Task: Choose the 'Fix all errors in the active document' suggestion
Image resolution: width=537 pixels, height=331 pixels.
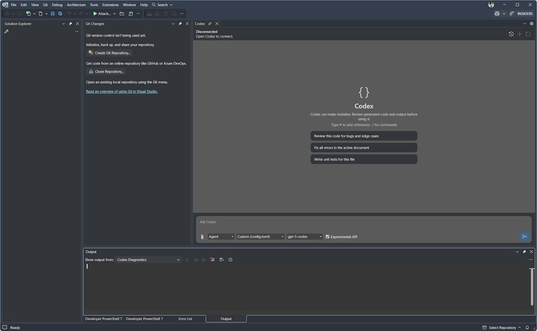Action: pyautogui.click(x=364, y=148)
